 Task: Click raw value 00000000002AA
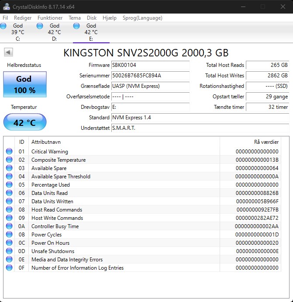pos(257,226)
